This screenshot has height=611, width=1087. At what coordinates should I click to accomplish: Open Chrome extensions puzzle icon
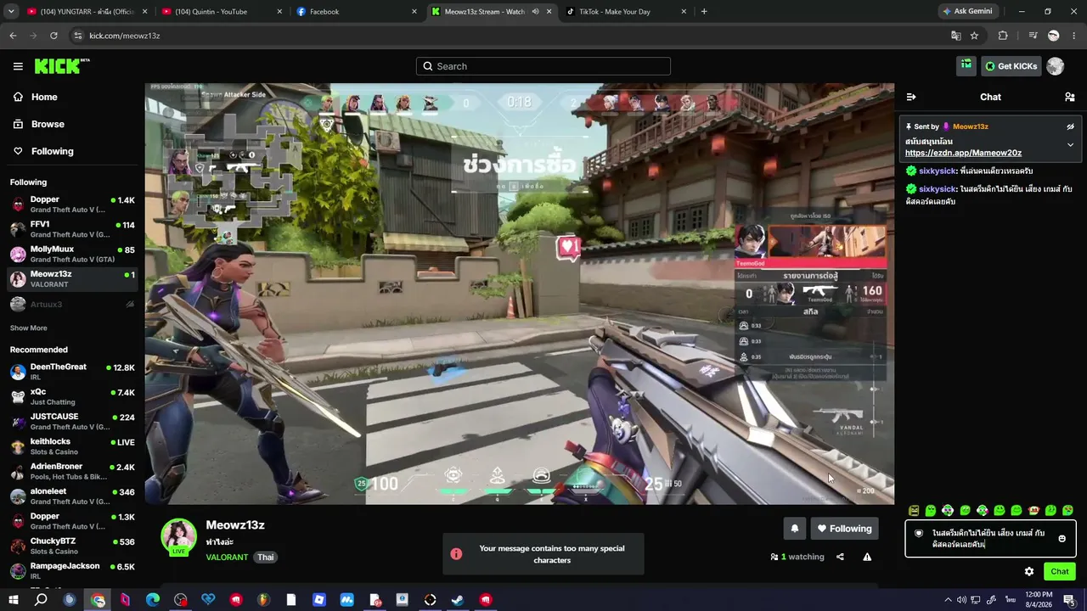pyautogui.click(x=1003, y=36)
